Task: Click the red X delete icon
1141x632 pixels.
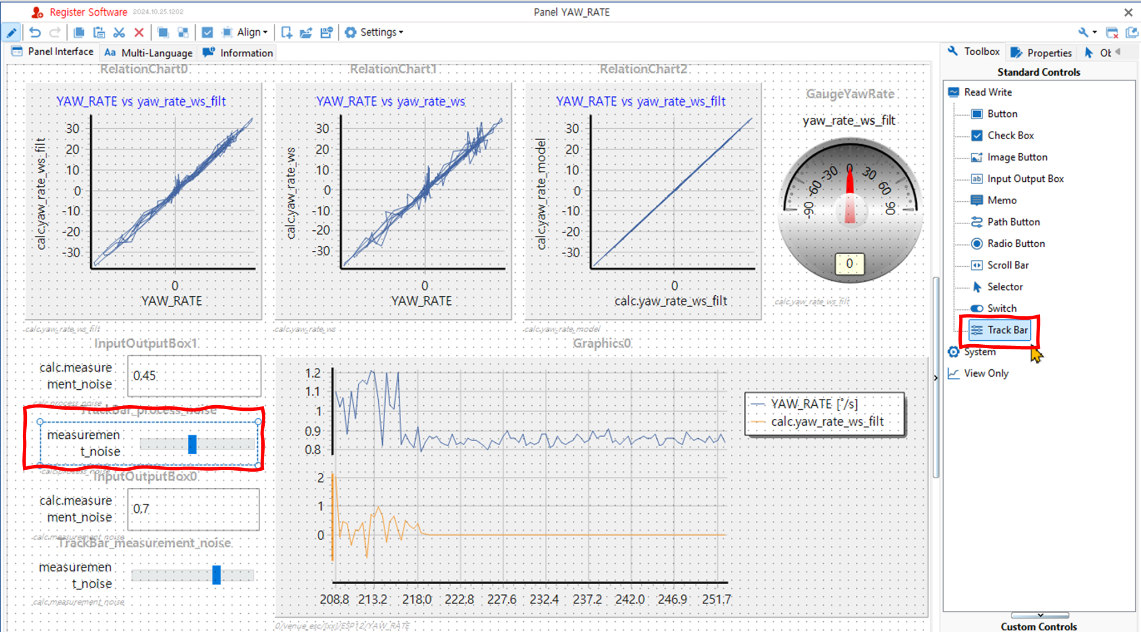Action: pyautogui.click(x=139, y=32)
